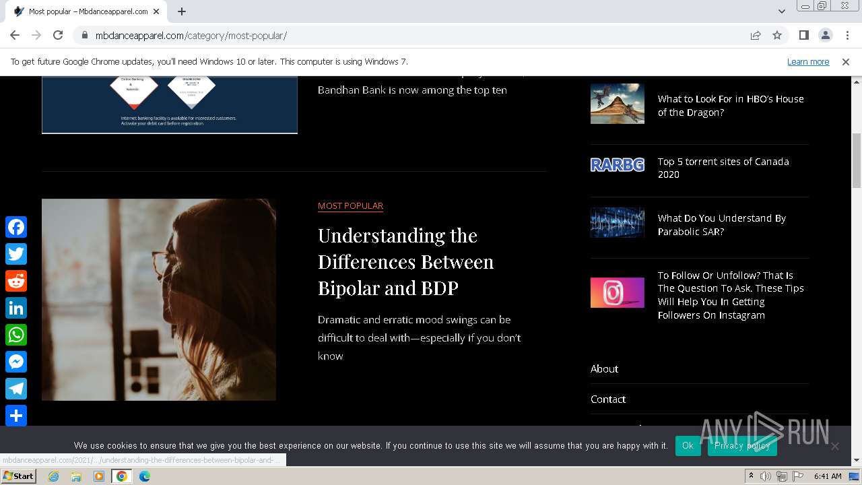Click Learn more about Chrome updates
The width and height of the screenshot is (862, 485).
[x=808, y=61]
